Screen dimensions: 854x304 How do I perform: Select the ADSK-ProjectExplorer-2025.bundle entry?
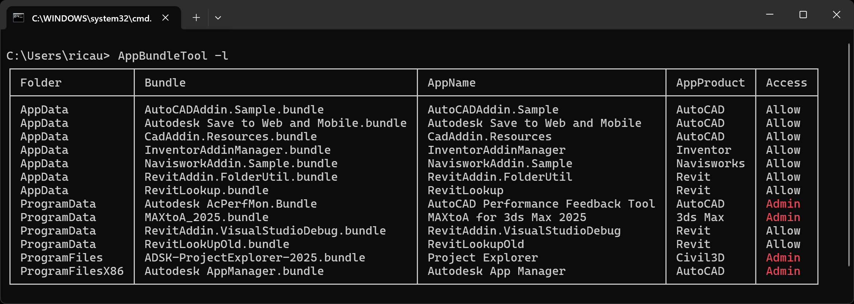pos(255,257)
